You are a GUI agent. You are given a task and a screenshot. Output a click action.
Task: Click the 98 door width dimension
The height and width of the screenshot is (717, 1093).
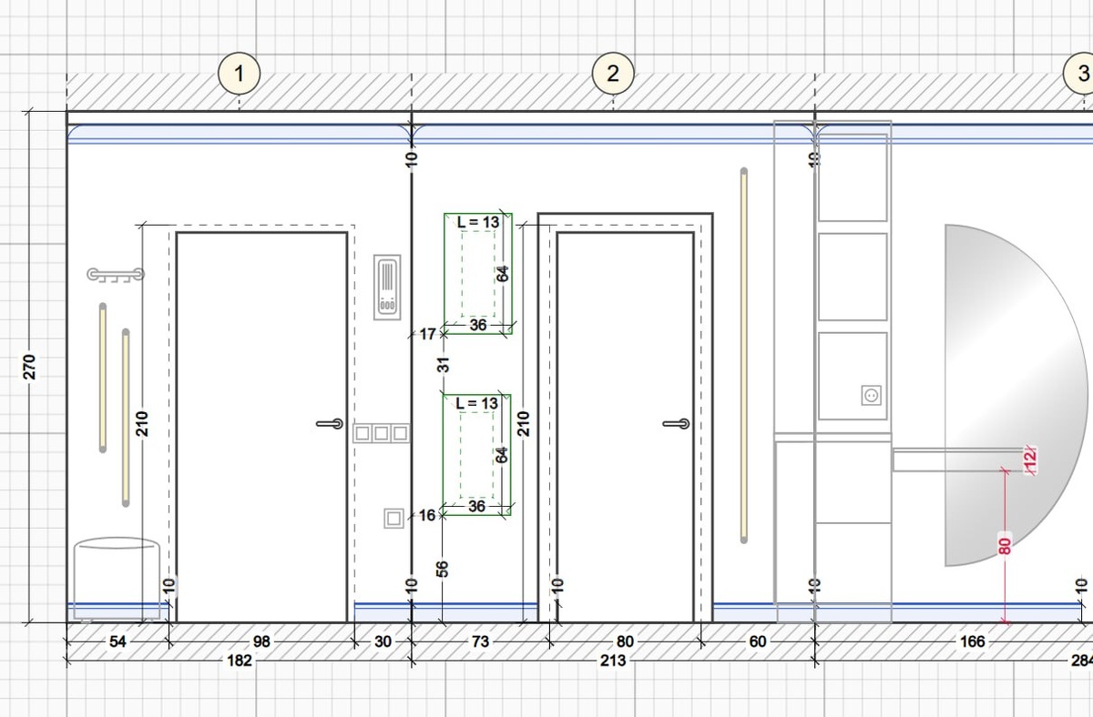(261, 641)
